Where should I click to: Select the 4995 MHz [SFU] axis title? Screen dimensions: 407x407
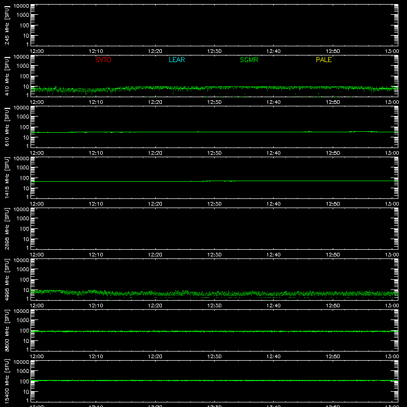click(x=7, y=279)
